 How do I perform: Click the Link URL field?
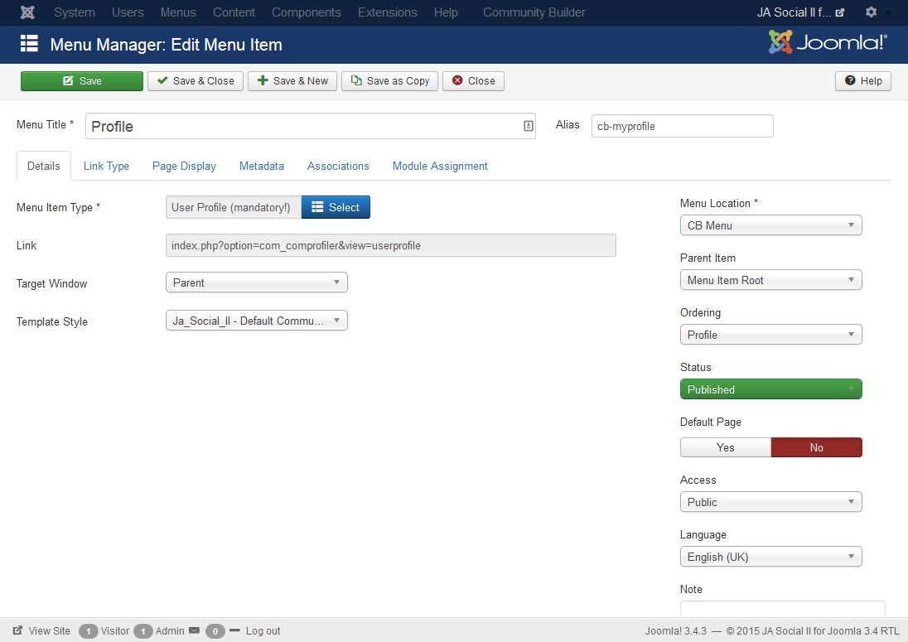(x=391, y=245)
